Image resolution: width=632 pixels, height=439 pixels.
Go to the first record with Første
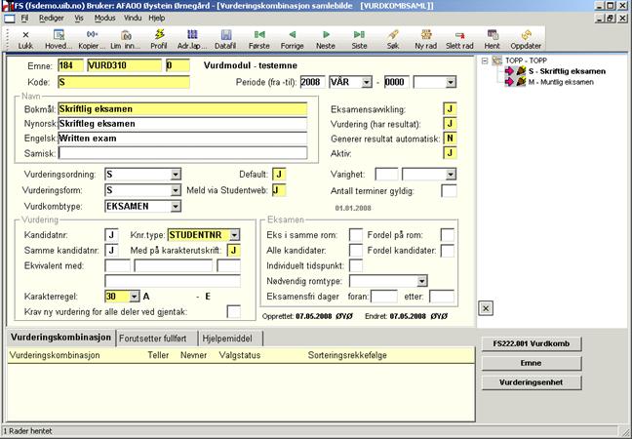pos(257,39)
